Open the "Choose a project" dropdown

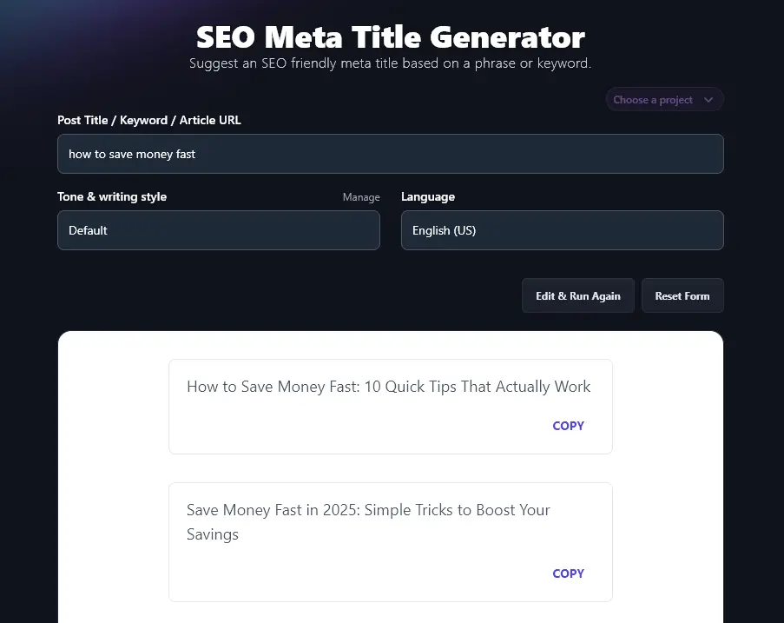pos(654,100)
